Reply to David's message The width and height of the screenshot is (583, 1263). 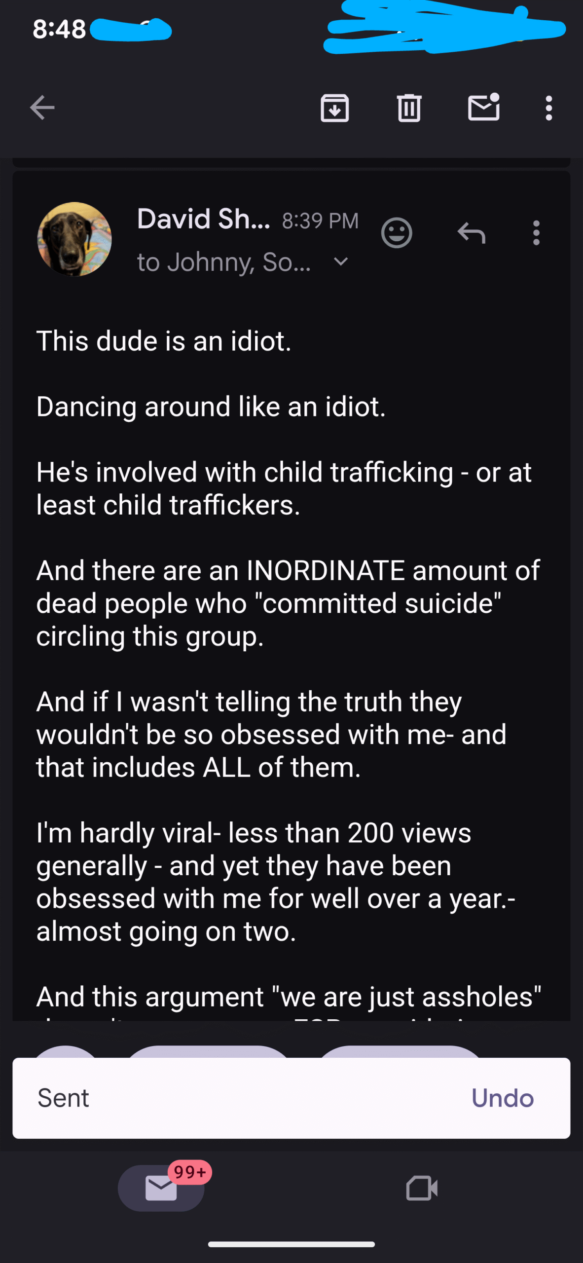click(472, 232)
